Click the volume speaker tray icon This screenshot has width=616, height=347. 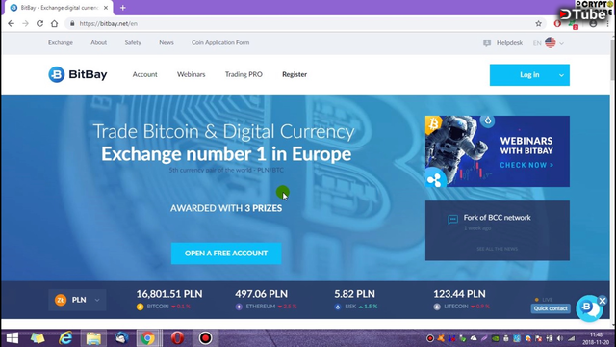[x=560, y=338]
